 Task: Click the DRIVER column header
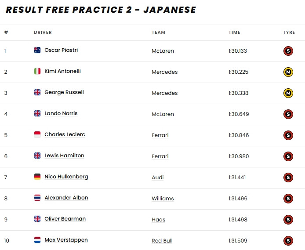coord(43,33)
